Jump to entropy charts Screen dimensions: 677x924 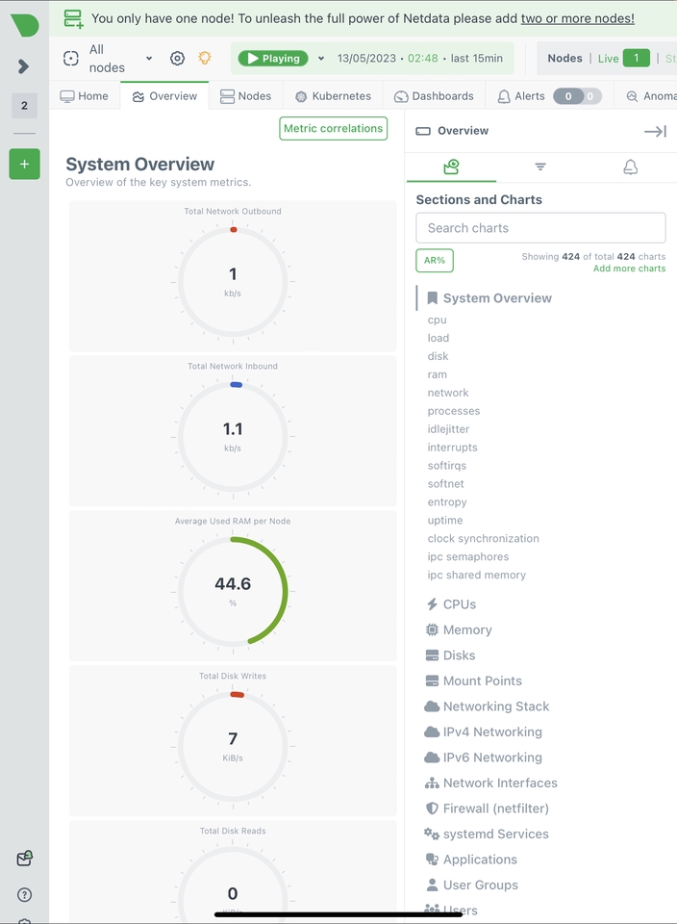447,502
